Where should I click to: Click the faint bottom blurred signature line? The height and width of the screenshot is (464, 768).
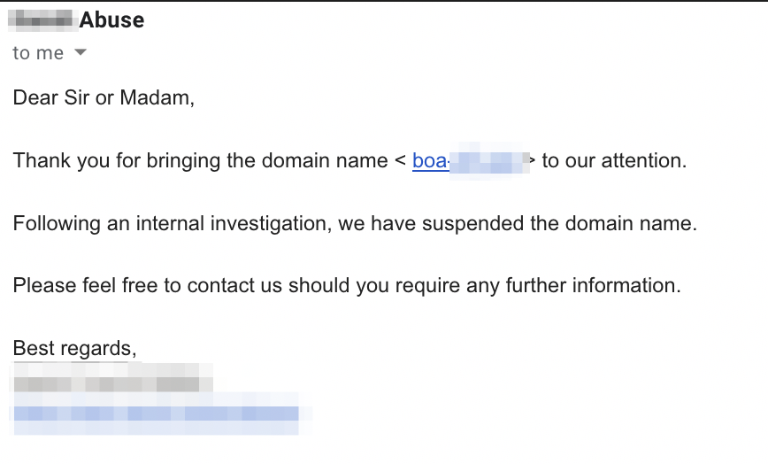(x=155, y=429)
